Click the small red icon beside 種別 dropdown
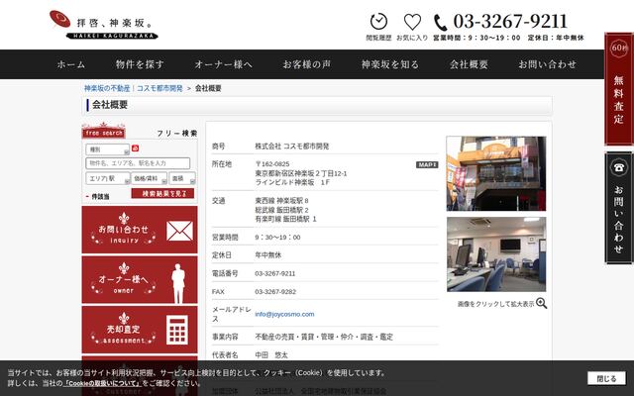 click(x=135, y=148)
